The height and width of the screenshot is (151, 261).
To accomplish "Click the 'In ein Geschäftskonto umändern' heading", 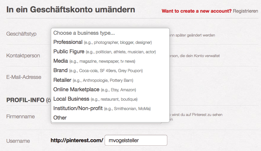I will pyautogui.click(x=71, y=9).
